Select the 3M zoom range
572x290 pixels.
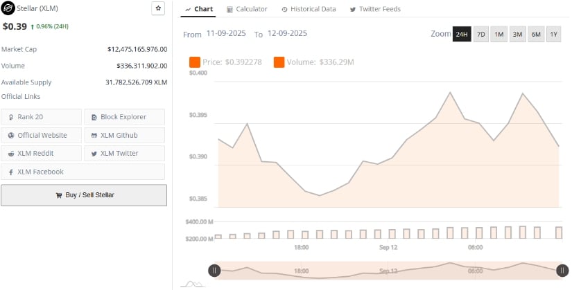coord(517,34)
